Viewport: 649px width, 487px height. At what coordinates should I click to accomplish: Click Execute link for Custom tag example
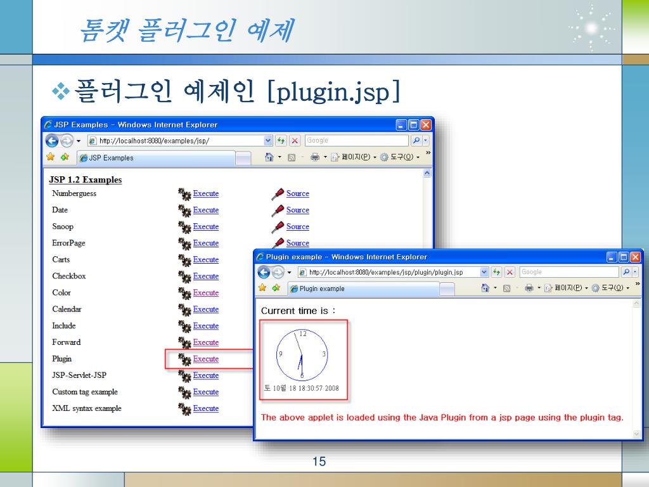[206, 392]
